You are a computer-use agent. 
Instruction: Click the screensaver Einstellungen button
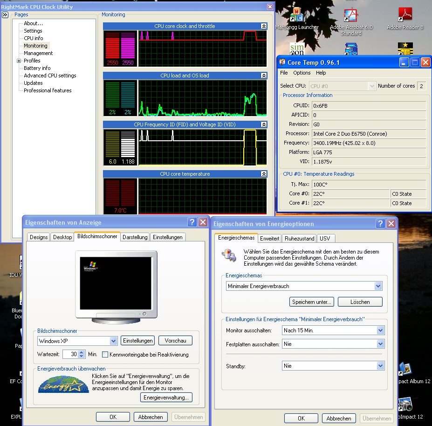(x=138, y=341)
